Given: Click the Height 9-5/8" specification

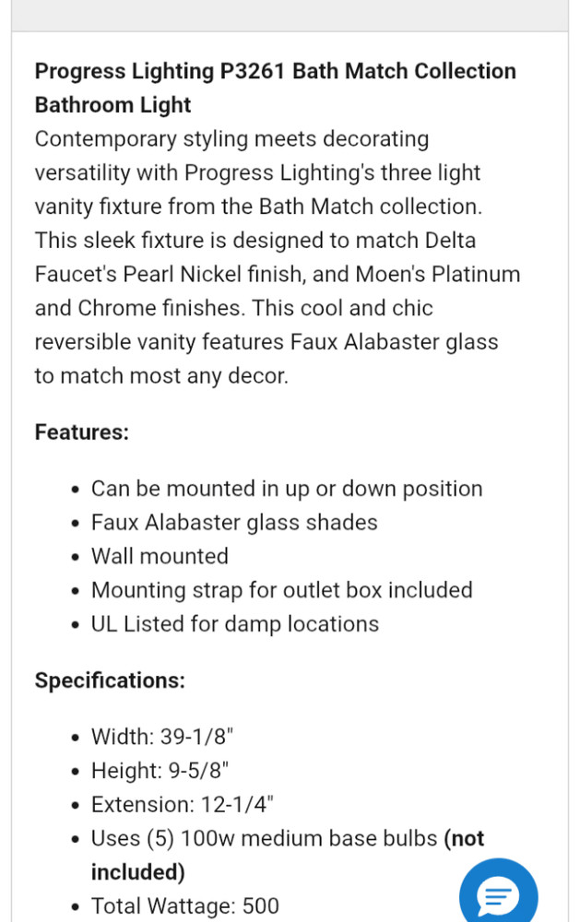Looking at the screenshot, I should pyautogui.click(x=160, y=771).
